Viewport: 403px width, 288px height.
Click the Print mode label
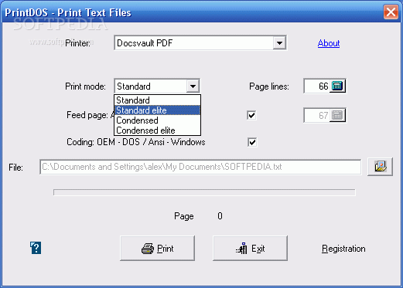(x=85, y=86)
